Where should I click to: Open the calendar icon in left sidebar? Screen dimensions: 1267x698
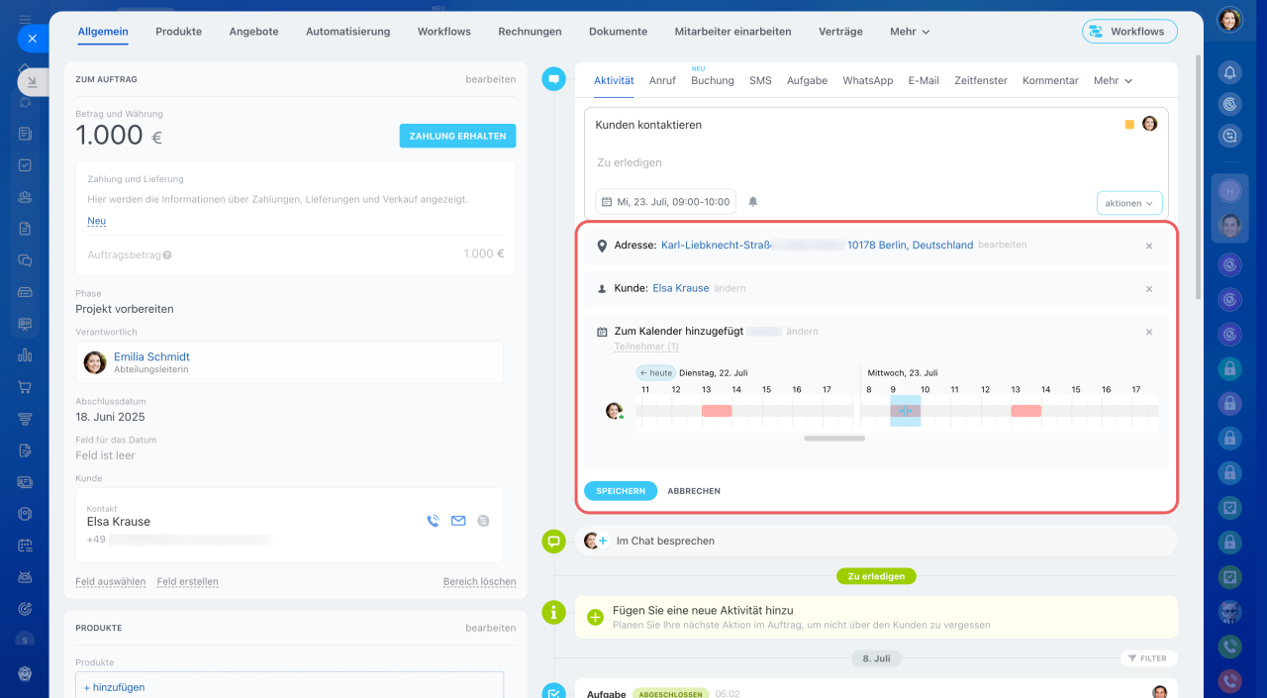coord(25,546)
